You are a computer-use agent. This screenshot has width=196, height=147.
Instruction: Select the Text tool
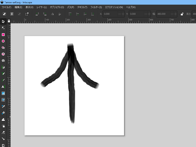(3, 87)
